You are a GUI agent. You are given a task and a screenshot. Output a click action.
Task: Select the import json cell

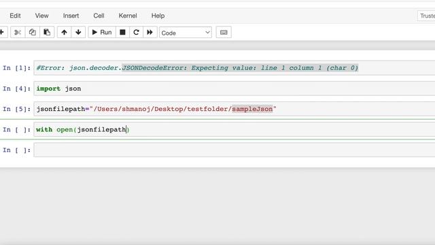[x=234, y=88]
